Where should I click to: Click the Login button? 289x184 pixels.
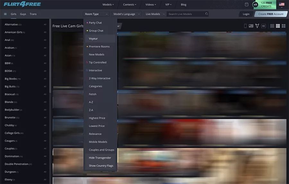[246, 14]
